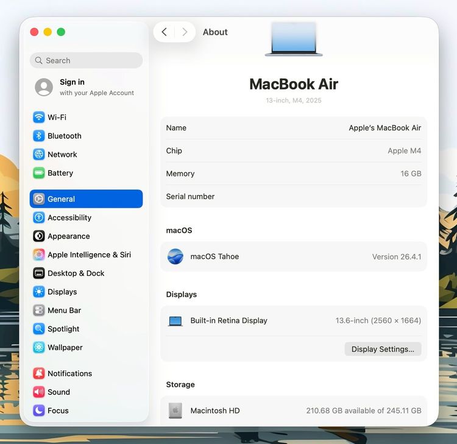Go back with the left chevron
This screenshot has height=444, width=457.
pos(164,32)
